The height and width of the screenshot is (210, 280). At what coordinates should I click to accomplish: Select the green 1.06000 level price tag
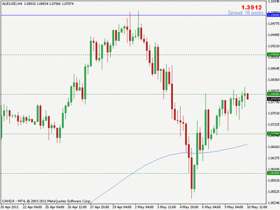click(x=273, y=173)
